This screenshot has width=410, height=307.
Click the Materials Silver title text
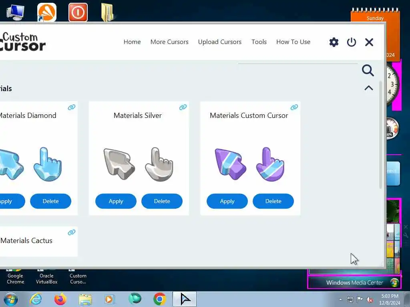pos(138,116)
